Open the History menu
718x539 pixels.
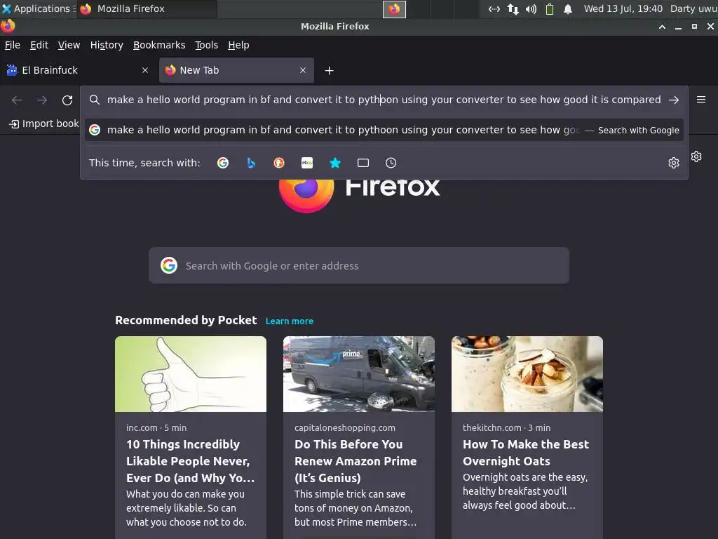107,45
